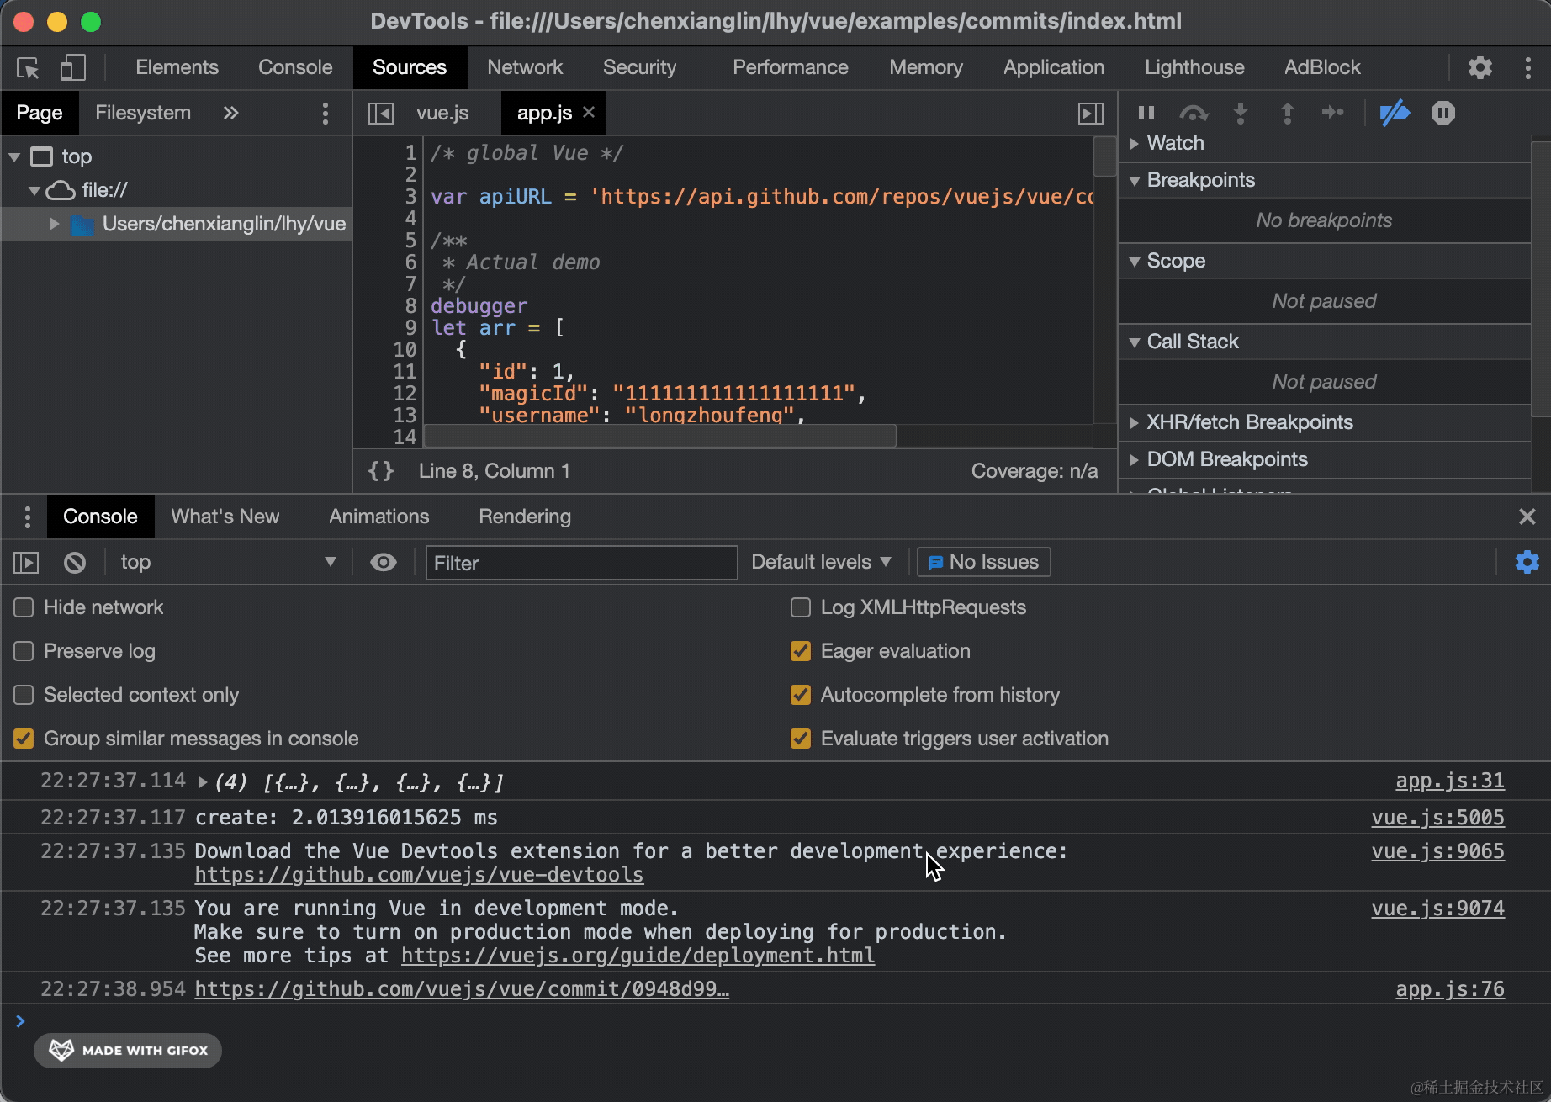
Task: Check the Hide network option
Action: [x=24, y=607]
